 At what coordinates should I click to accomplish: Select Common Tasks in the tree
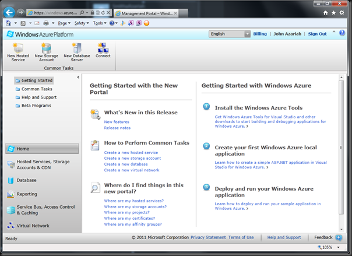click(36, 89)
